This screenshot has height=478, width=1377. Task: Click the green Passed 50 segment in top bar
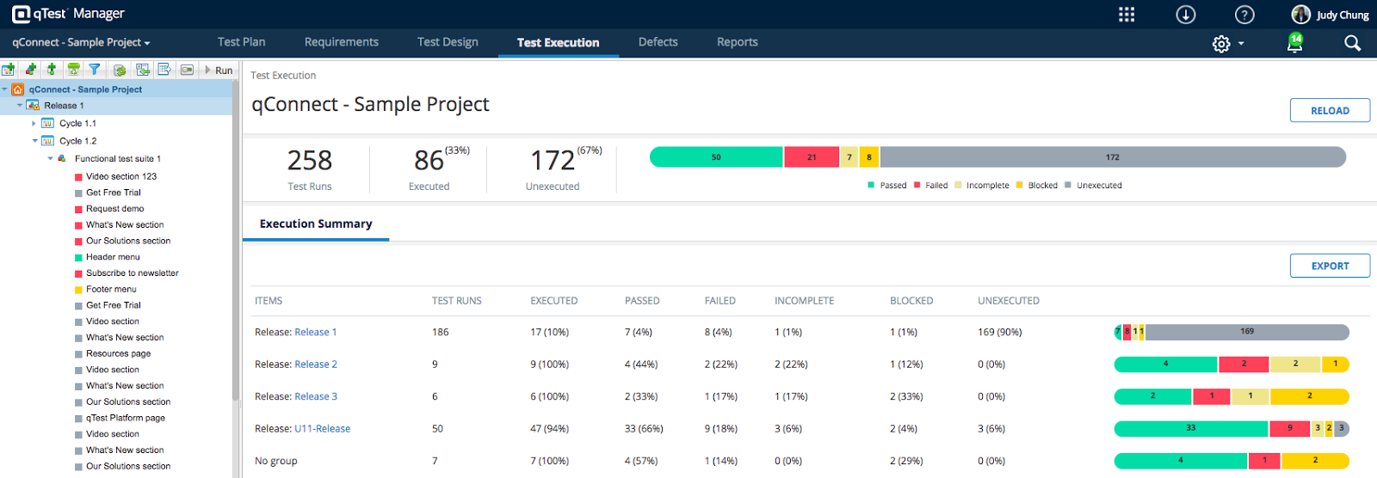tap(716, 156)
